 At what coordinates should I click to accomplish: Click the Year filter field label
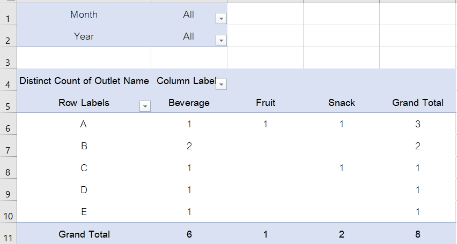pyautogui.click(x=84, y=36)
